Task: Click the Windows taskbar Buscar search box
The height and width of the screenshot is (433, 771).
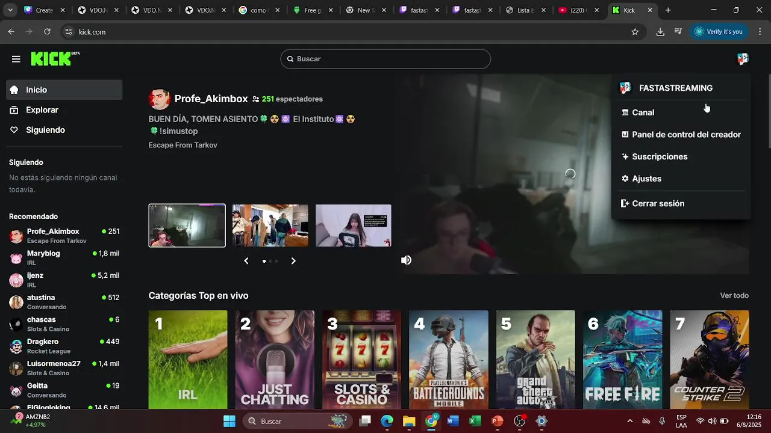Action: coord(298,421)
